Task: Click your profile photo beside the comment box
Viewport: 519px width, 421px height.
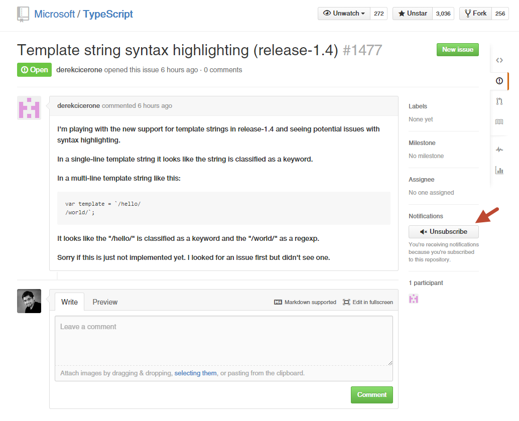Action: pos(29,301)
